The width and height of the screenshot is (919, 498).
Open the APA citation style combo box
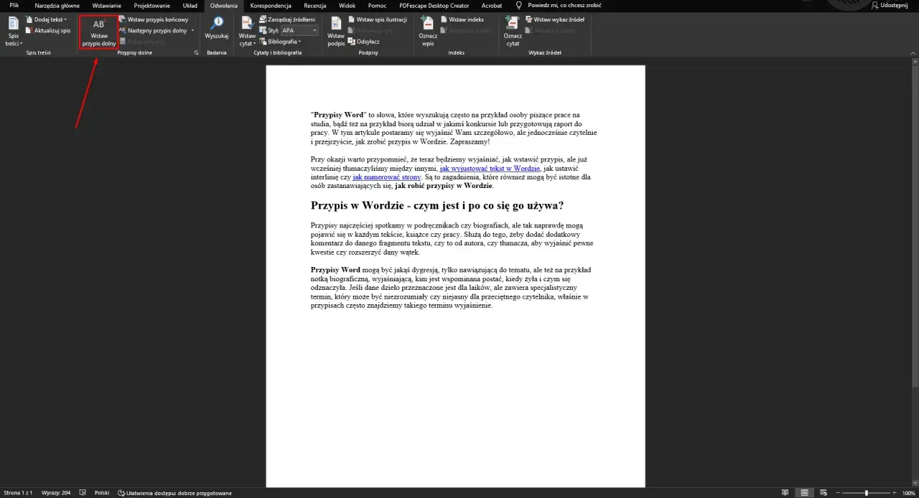(x=299, y=31)
